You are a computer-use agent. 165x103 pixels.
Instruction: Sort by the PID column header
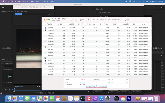point(134,24)
